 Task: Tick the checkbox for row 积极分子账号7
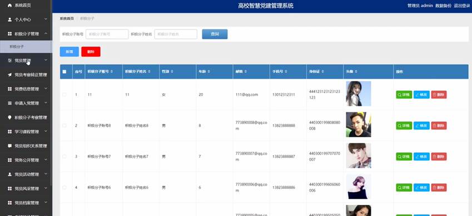(x=64, y=156)
